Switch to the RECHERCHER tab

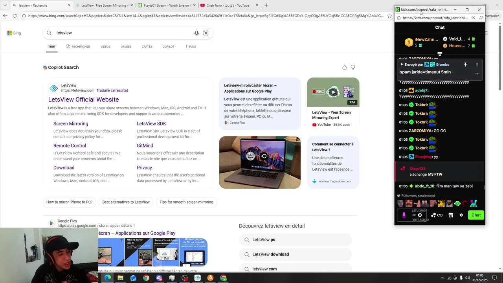click(x=78, y=47)
